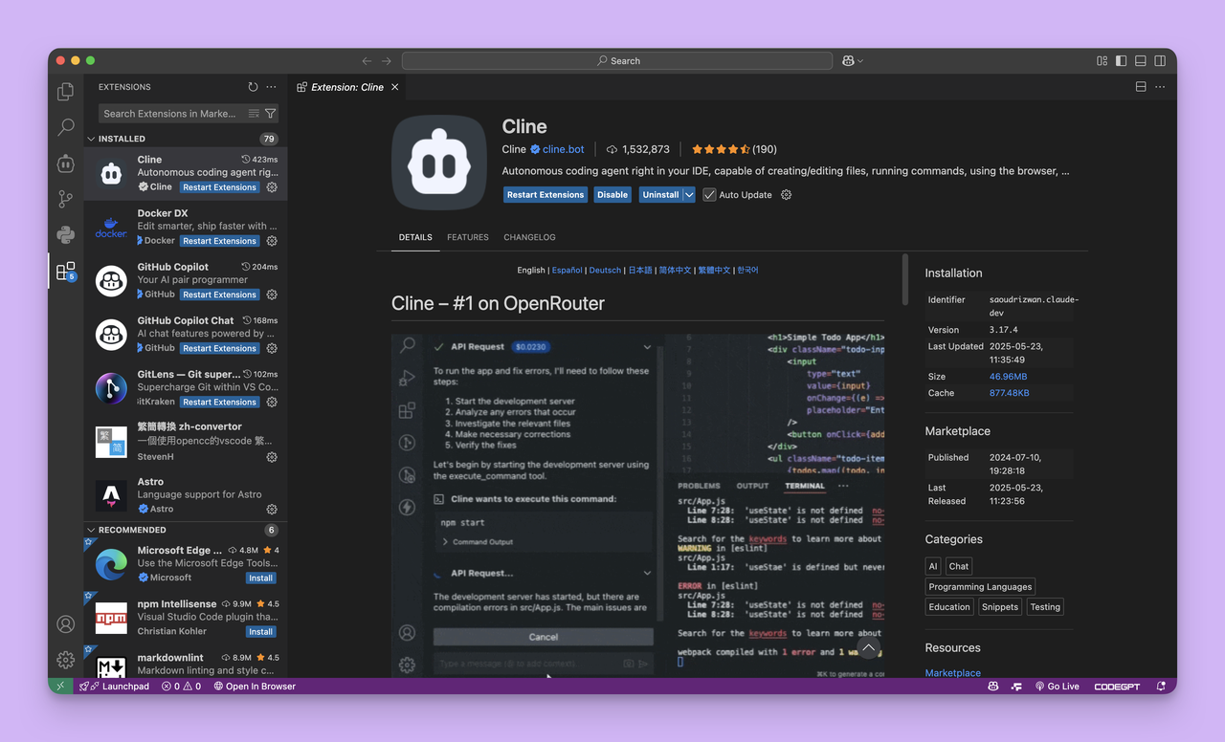This screenshot has height=742, width=1225.
Task: Switch to the DETAILS tab
Action: (415, 237)
